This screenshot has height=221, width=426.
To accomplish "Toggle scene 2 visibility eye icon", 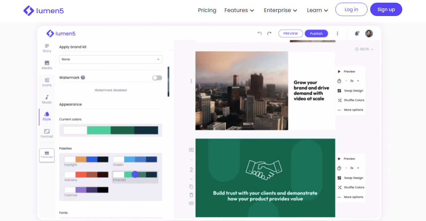I will pyautogui.click(x=191, y=203).
